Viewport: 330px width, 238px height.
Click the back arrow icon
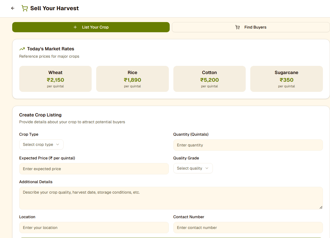(x=13, y=8)
